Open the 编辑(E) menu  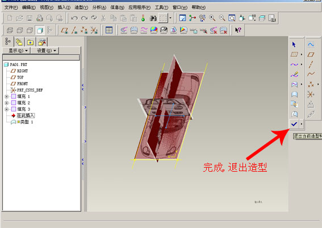(x=29, y=7)
